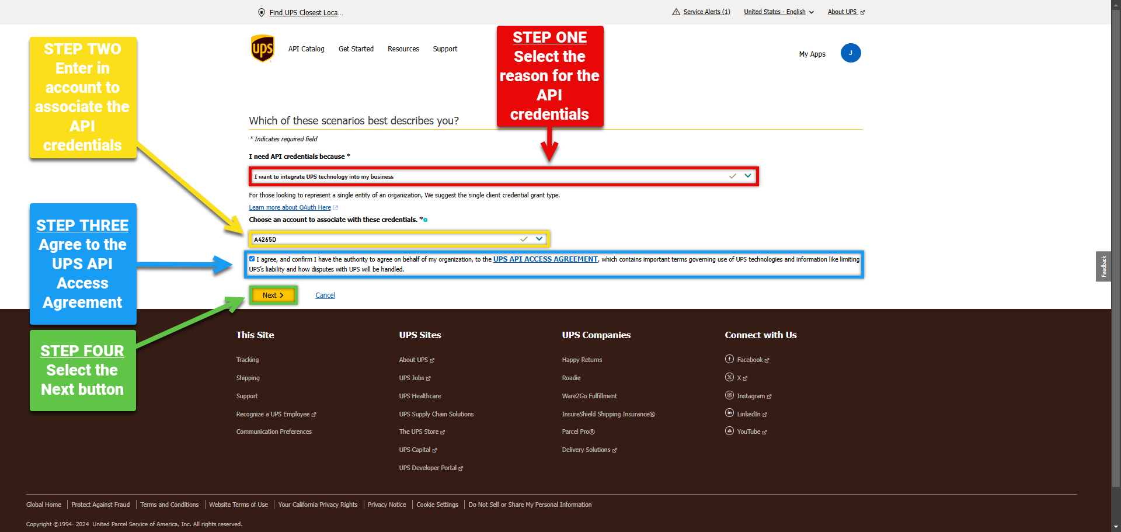Click the Service Alerts warning triangle icon
The height and width of the screenshot is (532, 1121).
point(676,12)
